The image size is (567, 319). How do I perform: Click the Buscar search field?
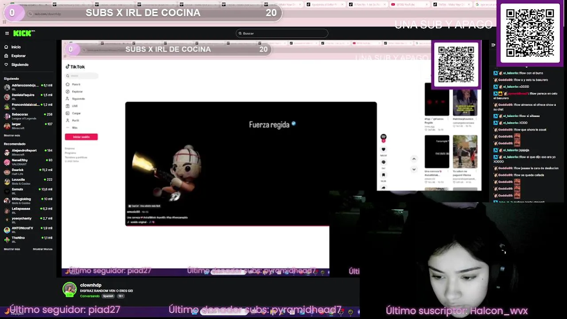point(282,33)
